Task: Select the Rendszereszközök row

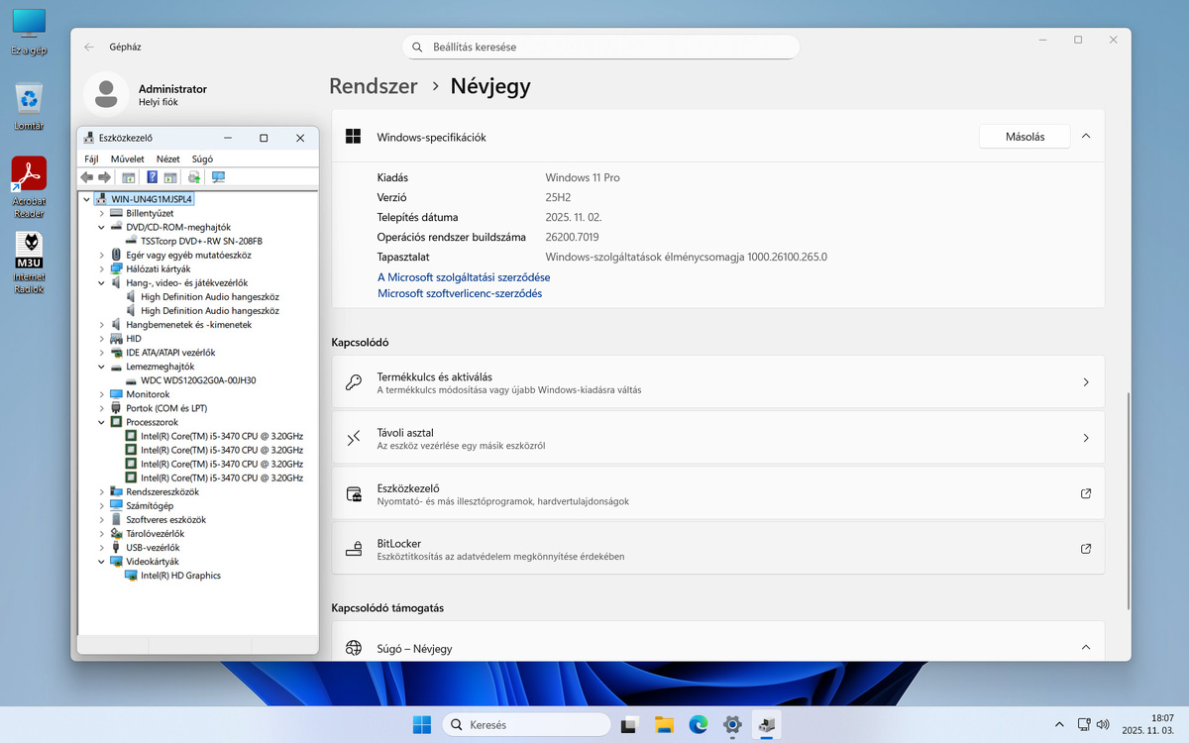Action: pos(162,491)
